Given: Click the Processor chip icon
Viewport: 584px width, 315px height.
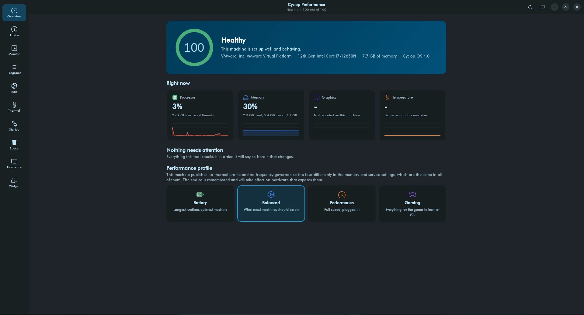Looking at the screenshot, I should pyautogui.click(x=175, y=97).
